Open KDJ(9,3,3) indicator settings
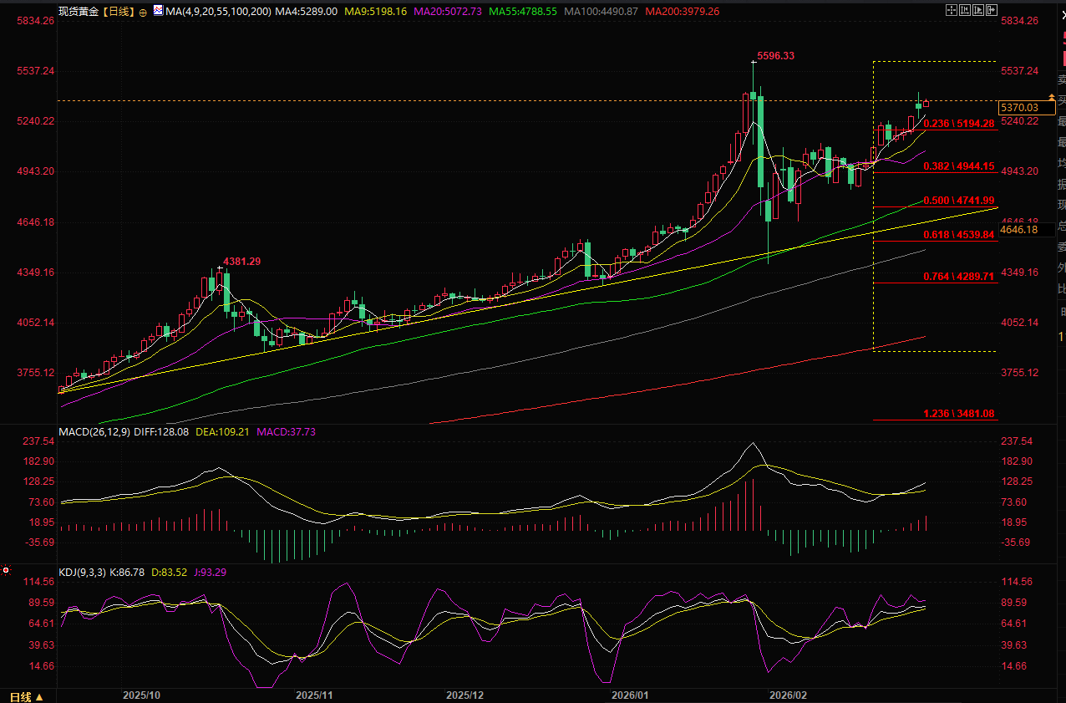The height and width of the screenshot is (703, 1066). (83, 573)
